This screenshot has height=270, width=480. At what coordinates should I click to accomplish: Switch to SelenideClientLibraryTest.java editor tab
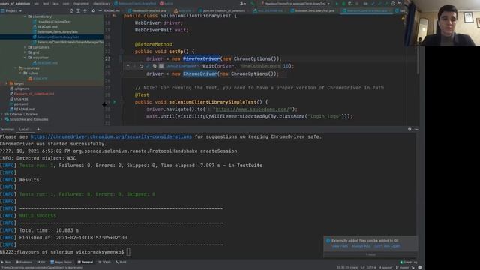[x=313, y=10]
